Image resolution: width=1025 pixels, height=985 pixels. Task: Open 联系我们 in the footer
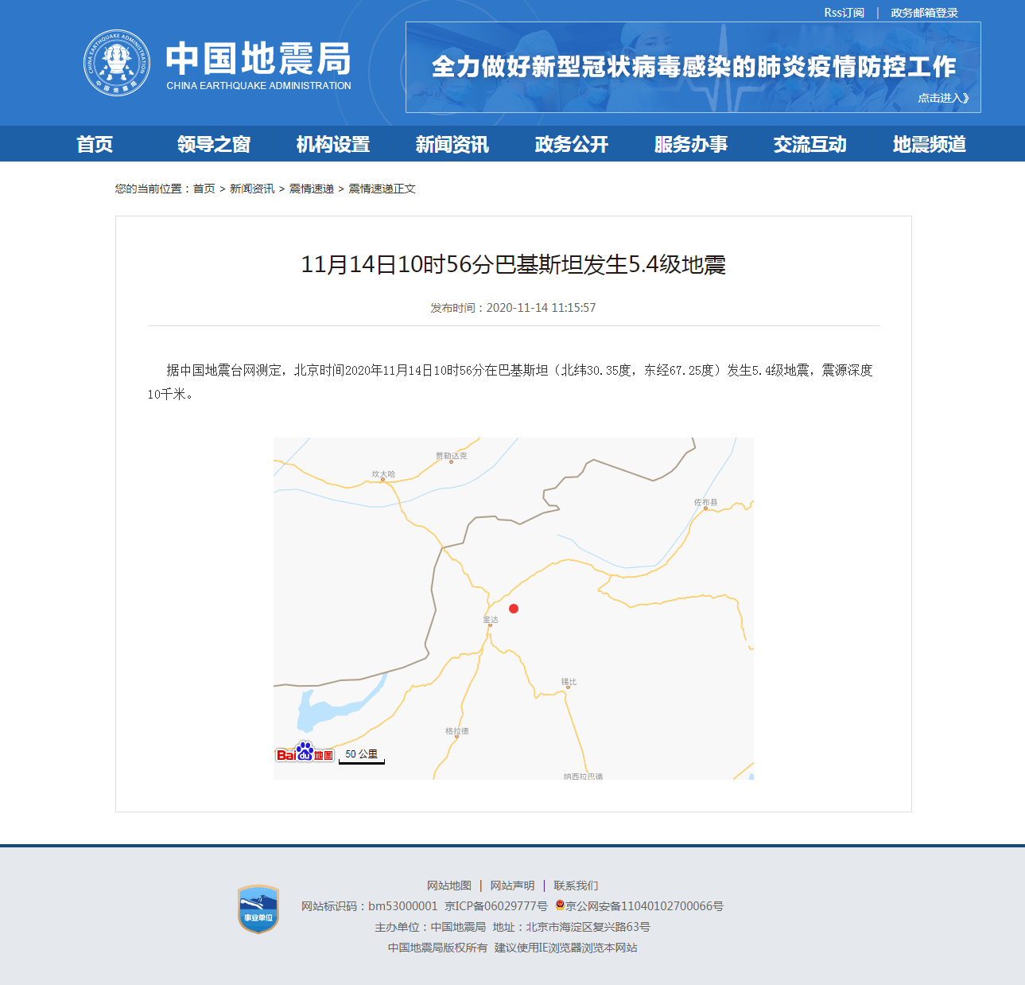[577, 885]
